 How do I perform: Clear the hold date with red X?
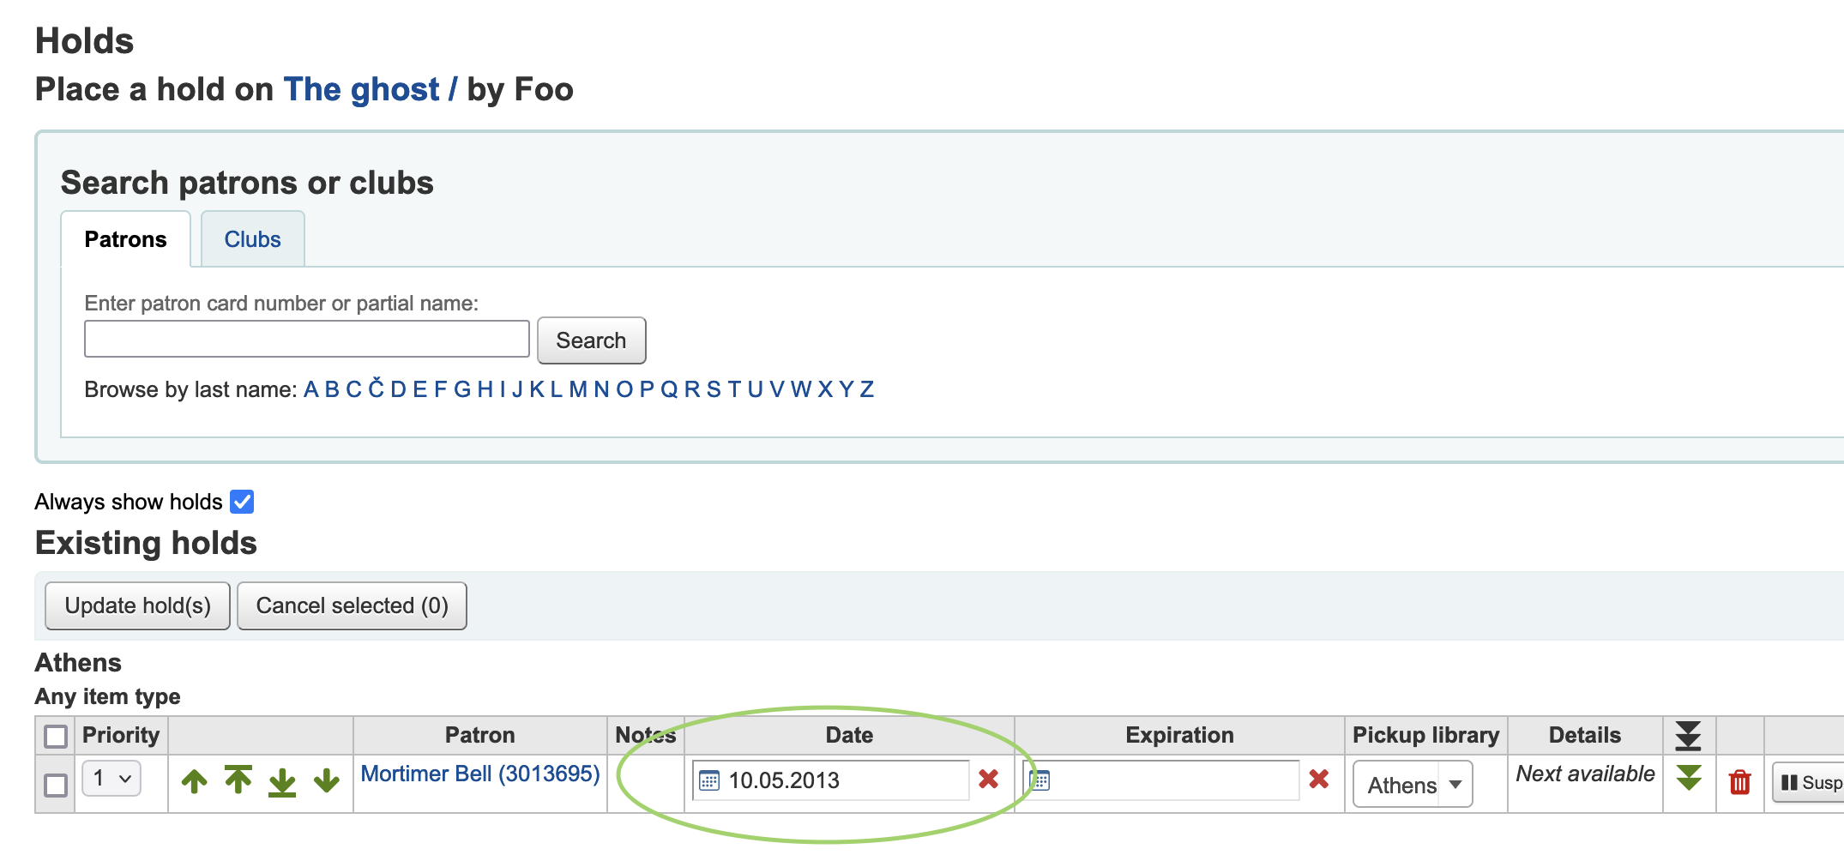click(x=988, y=780)
